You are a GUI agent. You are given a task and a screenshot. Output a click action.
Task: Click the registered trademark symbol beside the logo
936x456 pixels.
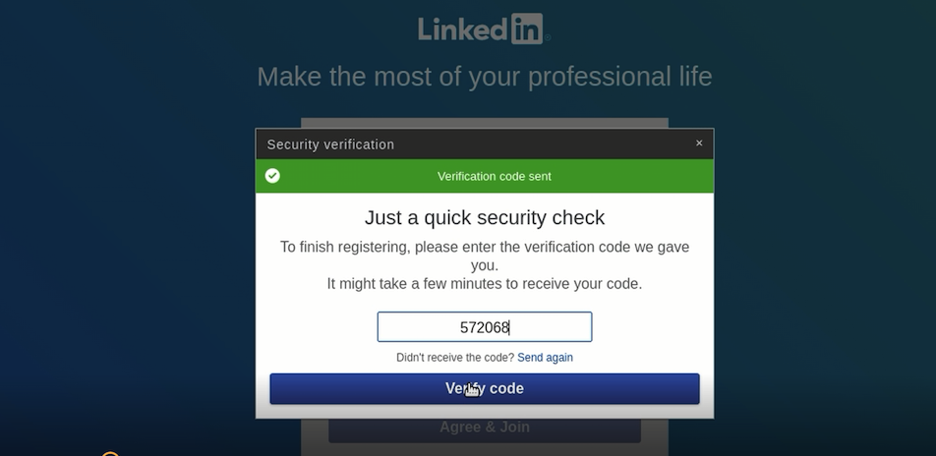(548, 38)
